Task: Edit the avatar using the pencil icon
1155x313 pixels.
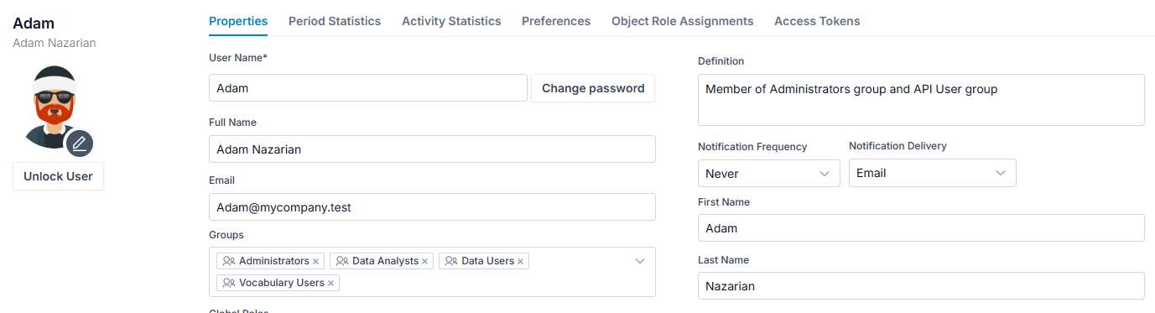Action: tap(80, 143)
